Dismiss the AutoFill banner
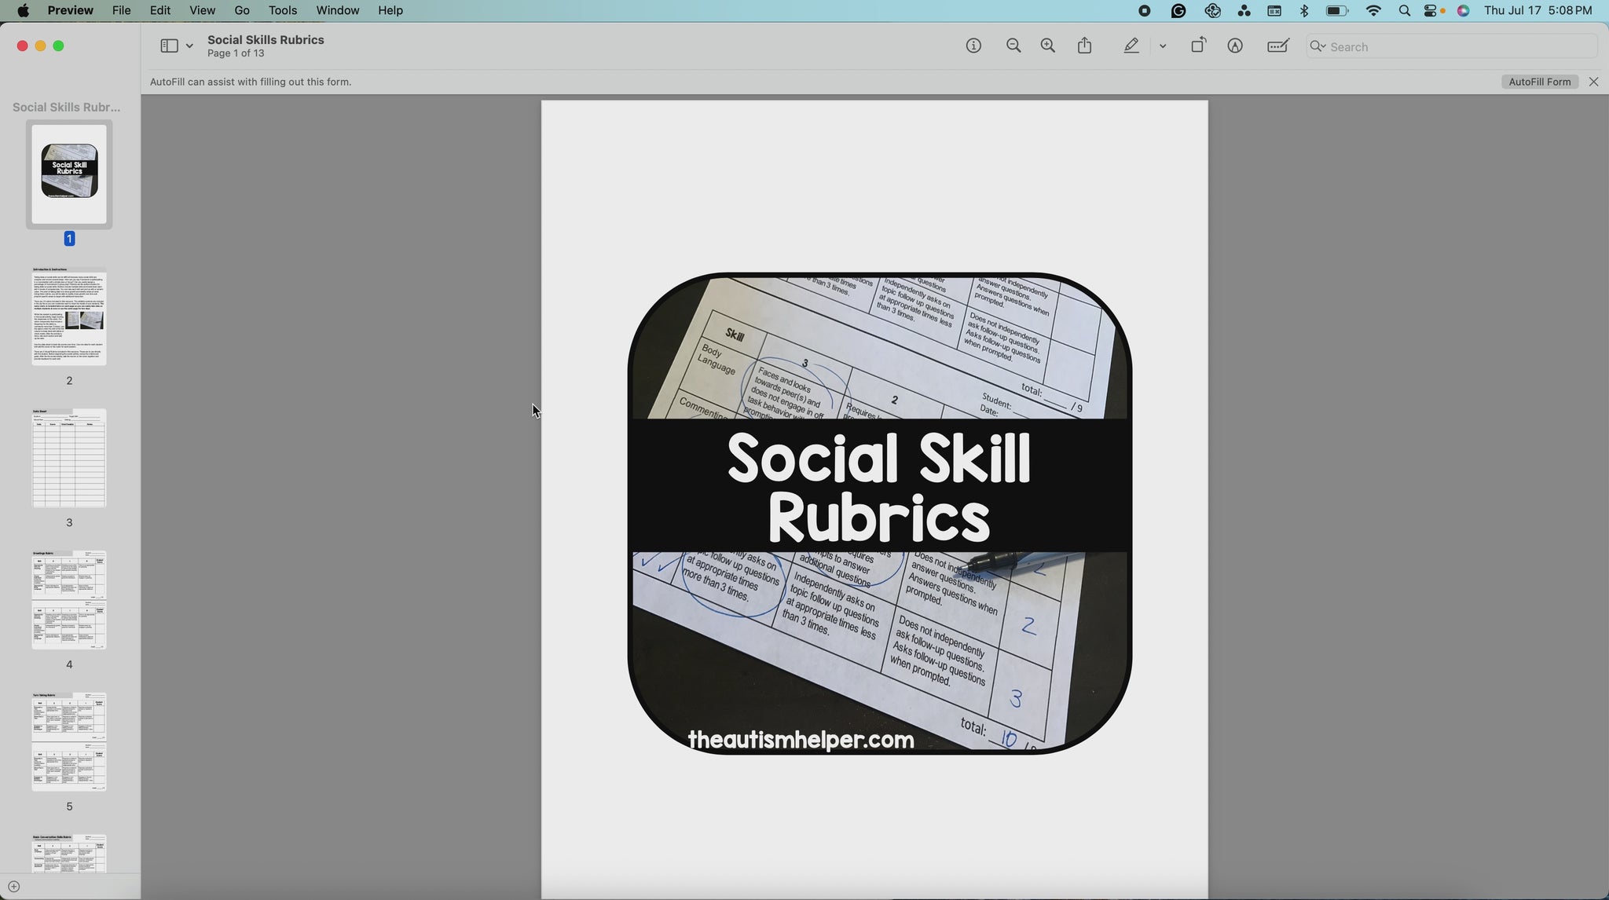Viewport: 1609px width, 900px height. point(1593,82)
